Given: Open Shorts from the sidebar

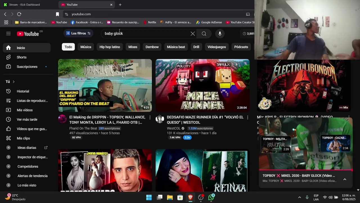Looking at the screenshot, I should (27, 57).
